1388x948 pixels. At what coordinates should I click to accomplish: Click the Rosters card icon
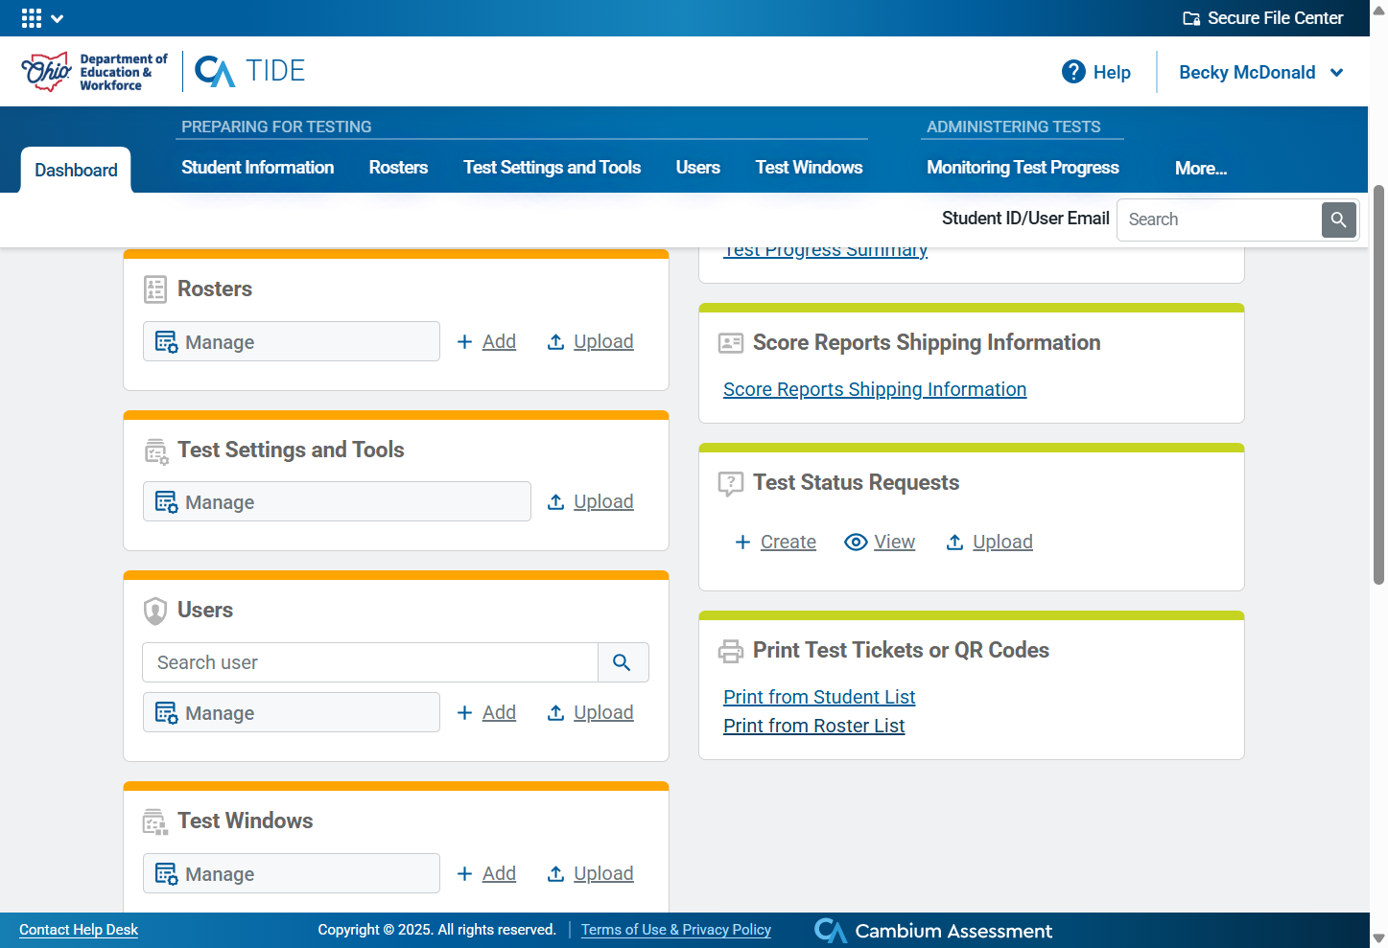(155, 289)
